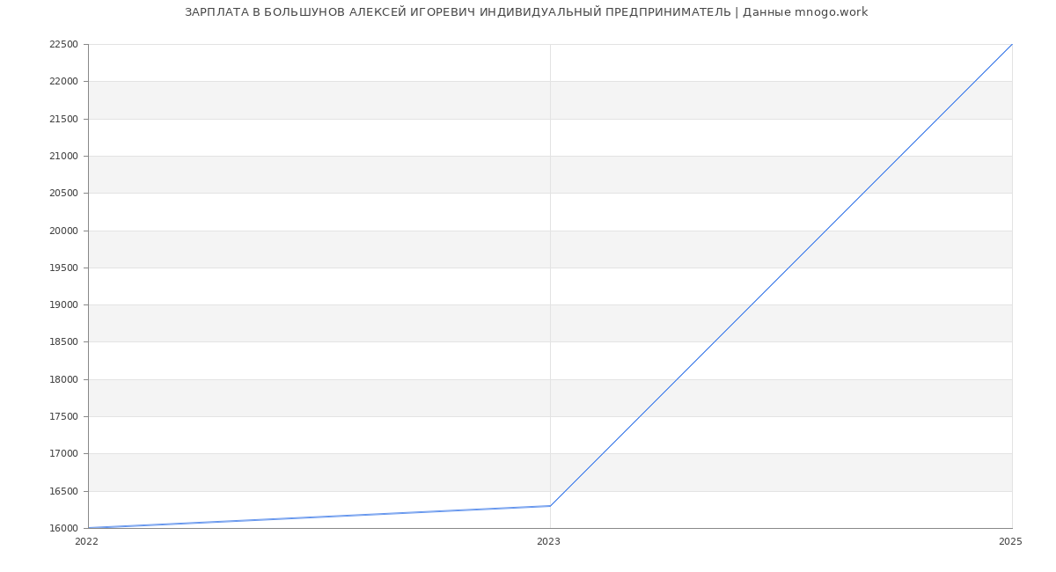The image size is (1056, 572).
Task: Click the 19000 axis value
Action: click(64, 305)
